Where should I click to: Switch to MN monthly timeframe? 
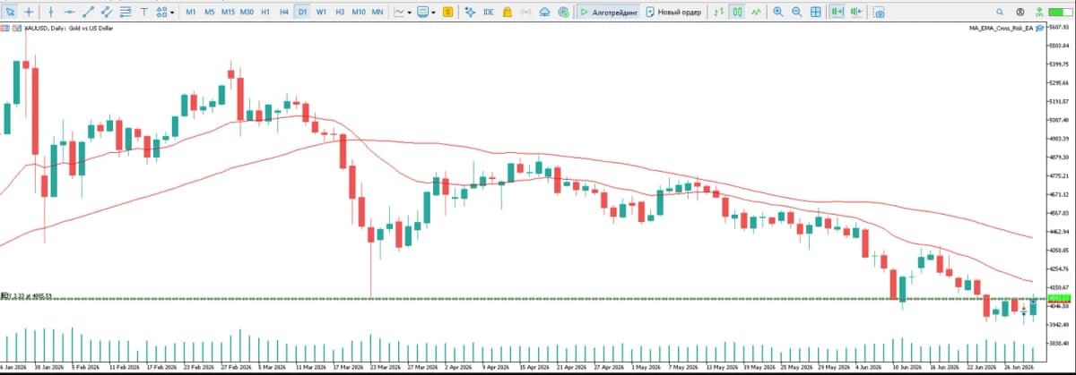point(377,12)
